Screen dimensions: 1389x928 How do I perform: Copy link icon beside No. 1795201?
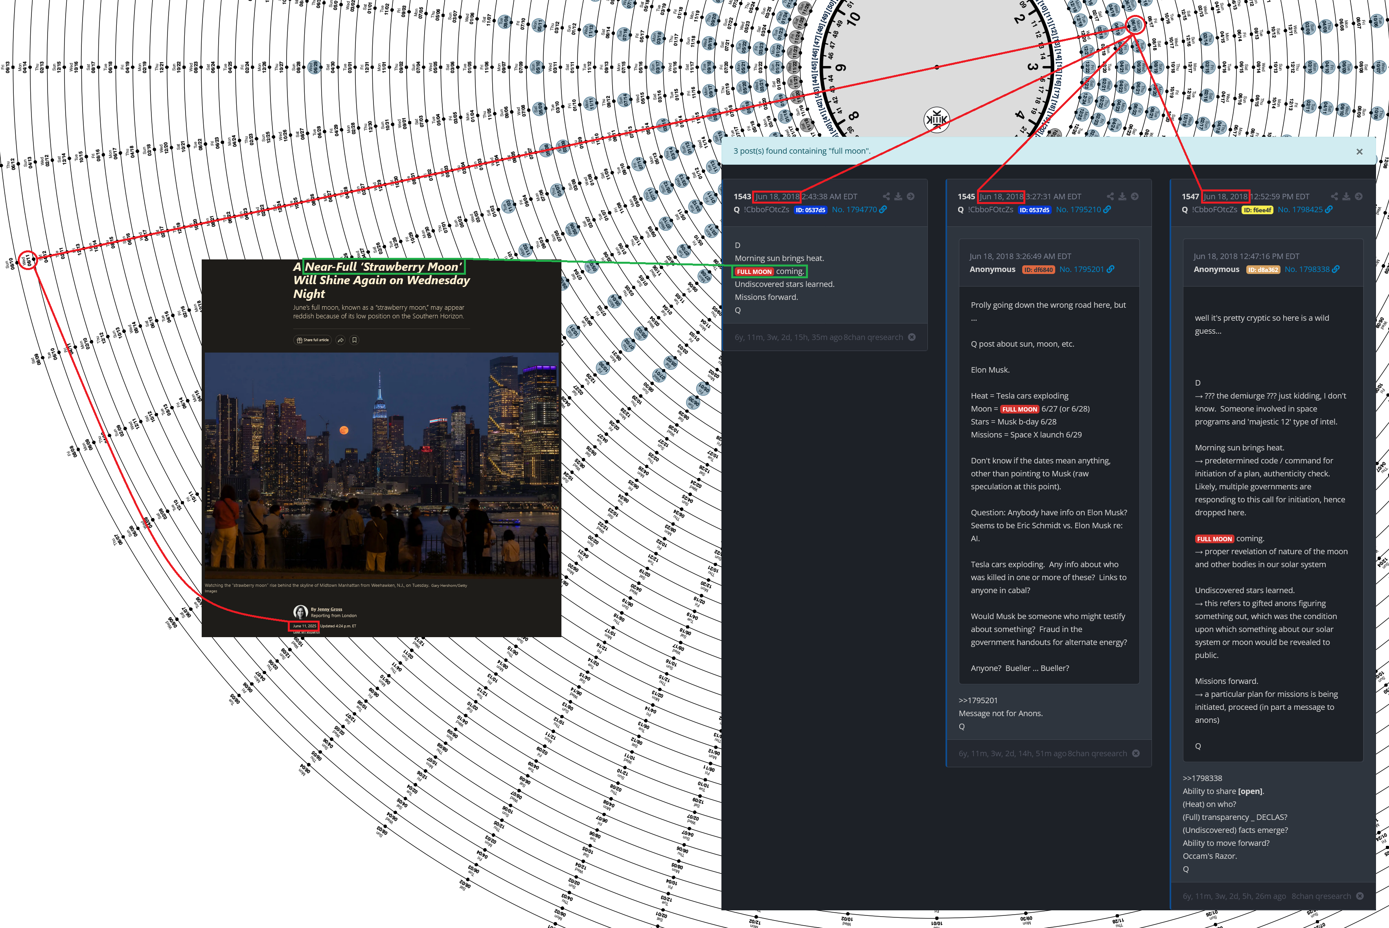(1110, 269)
